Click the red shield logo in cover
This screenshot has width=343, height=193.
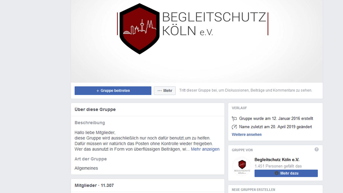tap(139, 29)
